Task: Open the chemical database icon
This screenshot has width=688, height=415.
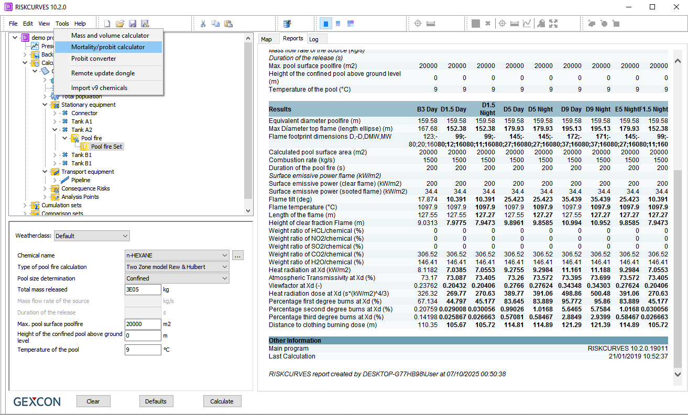Action: coord(287,24)
